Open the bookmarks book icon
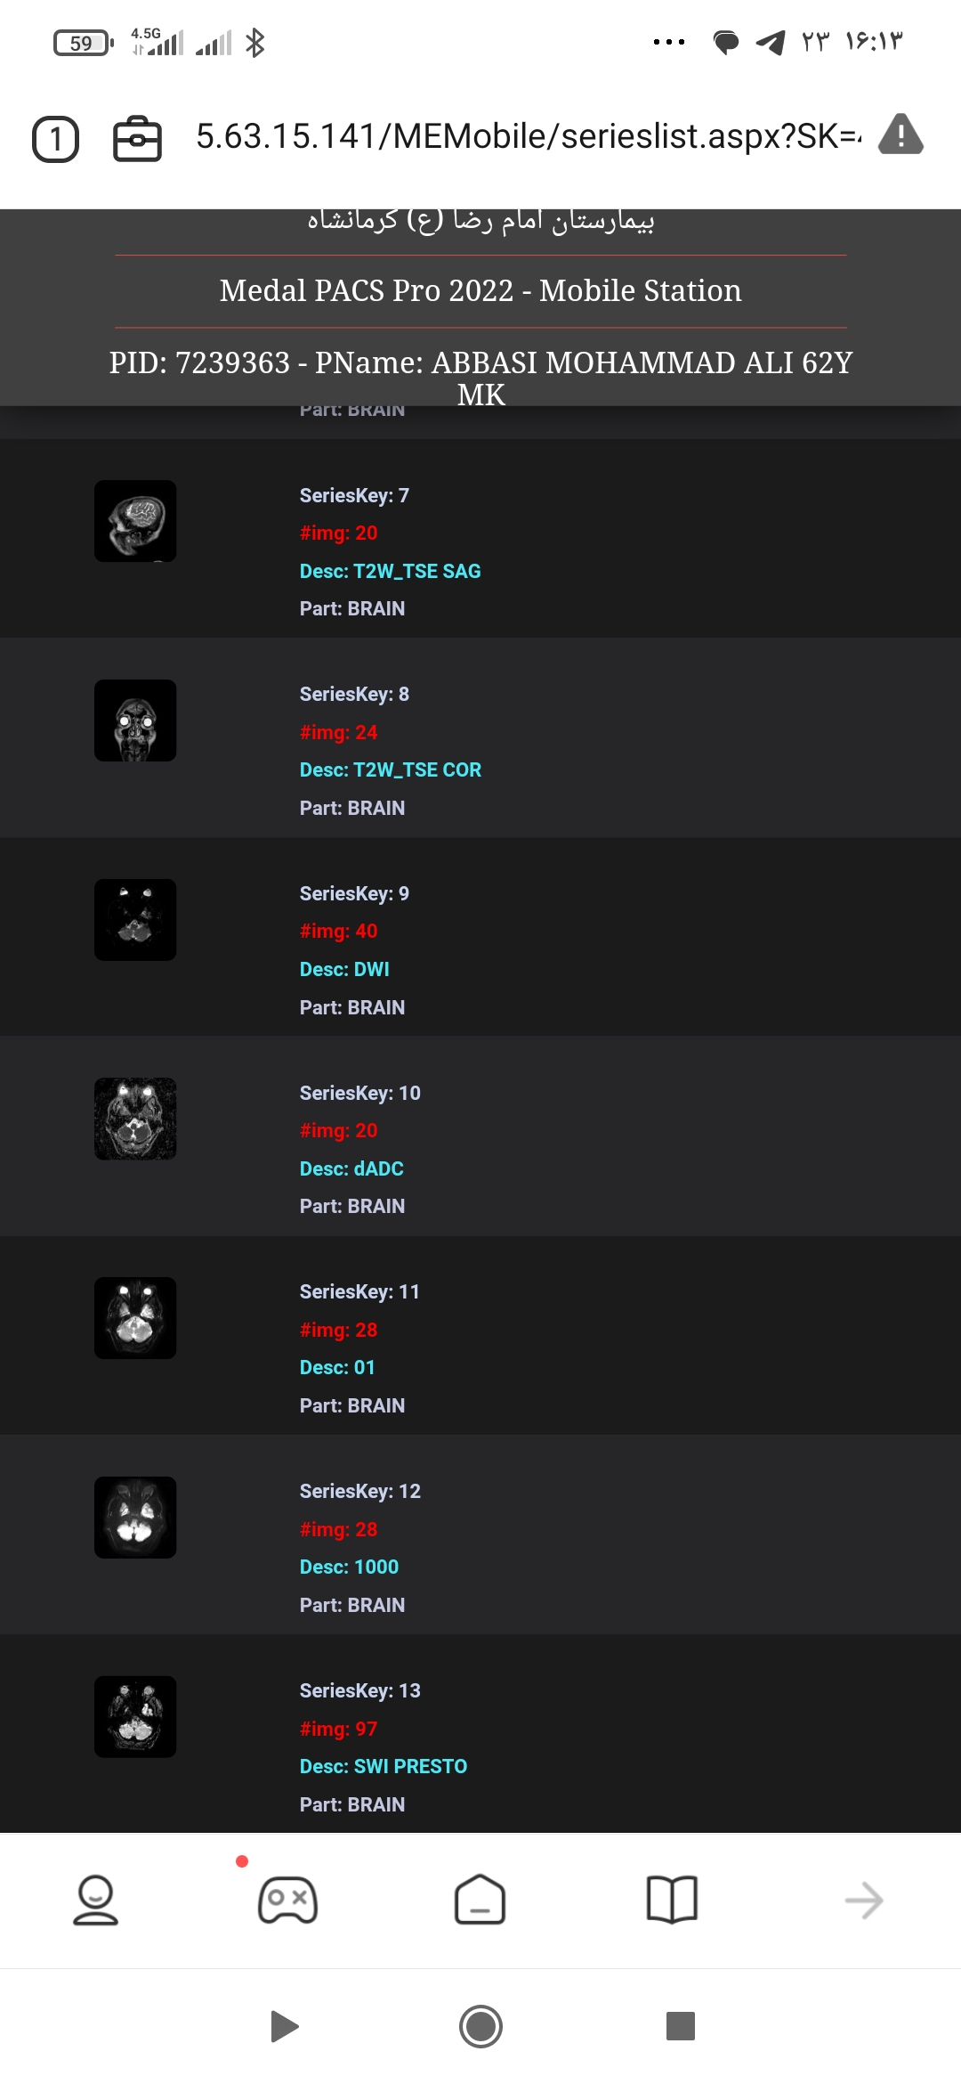Viewport: 961px width, 2084px height. click(673, 1900)
